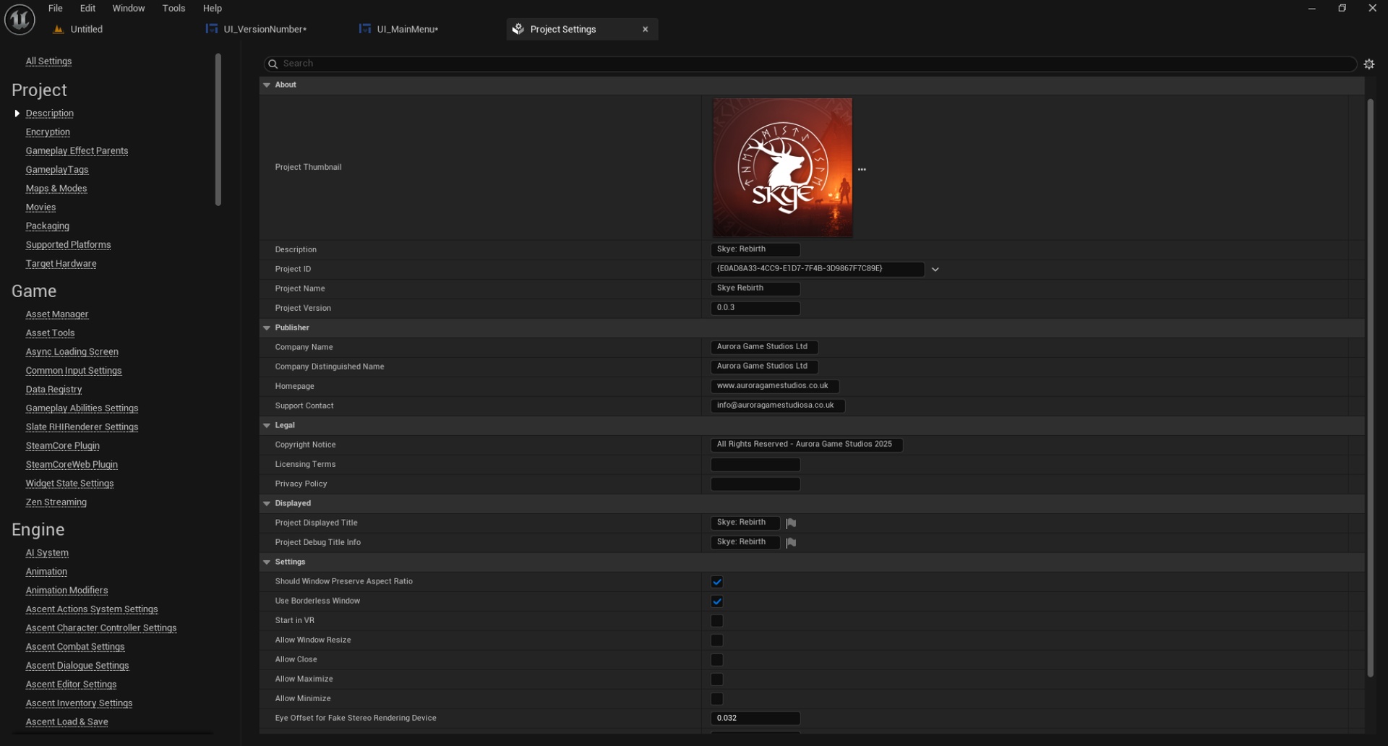1388x746 pixels.
Task: Open the Tools menu
Action: point(173,8)
